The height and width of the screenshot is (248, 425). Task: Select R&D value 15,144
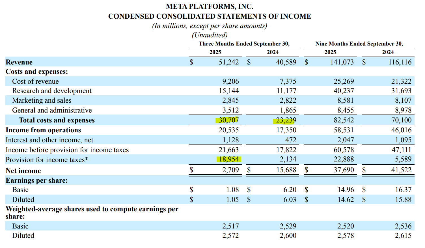tap(229, 91)
